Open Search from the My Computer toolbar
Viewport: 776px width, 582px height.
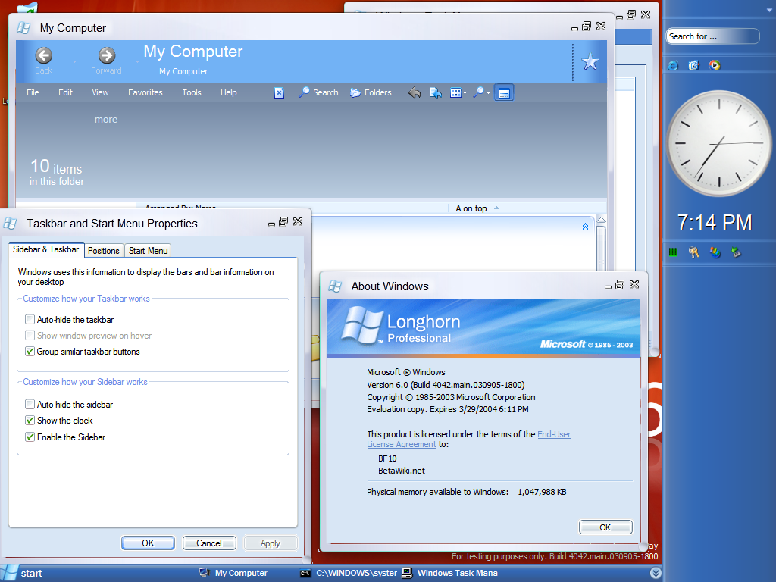(x=318, y=92)
